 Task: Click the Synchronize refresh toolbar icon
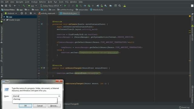coord(10,6)
